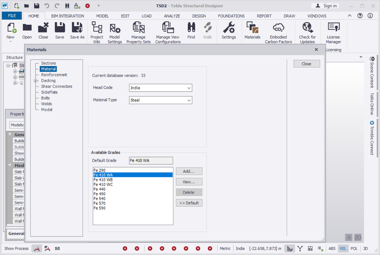Open the FILE menu
This screenshot has height=255, width=380.
[11, 16]
